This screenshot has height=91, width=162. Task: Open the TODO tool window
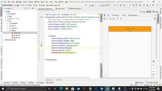(x=15, y=83)
